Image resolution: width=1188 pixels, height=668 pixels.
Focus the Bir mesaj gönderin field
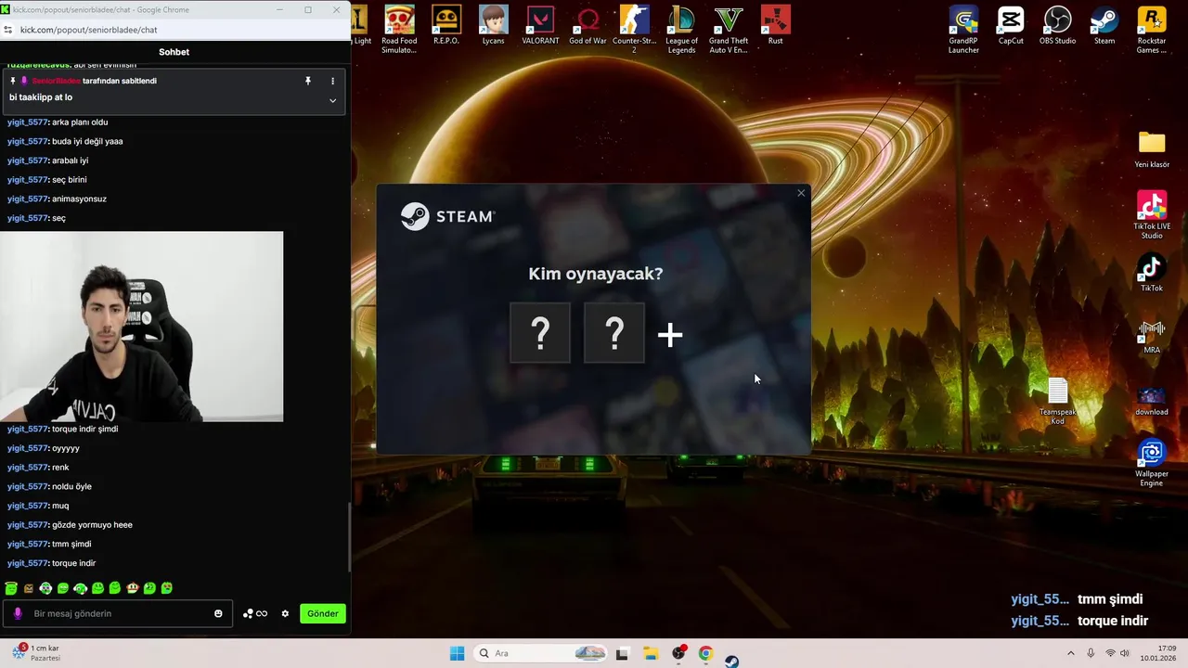119,613
